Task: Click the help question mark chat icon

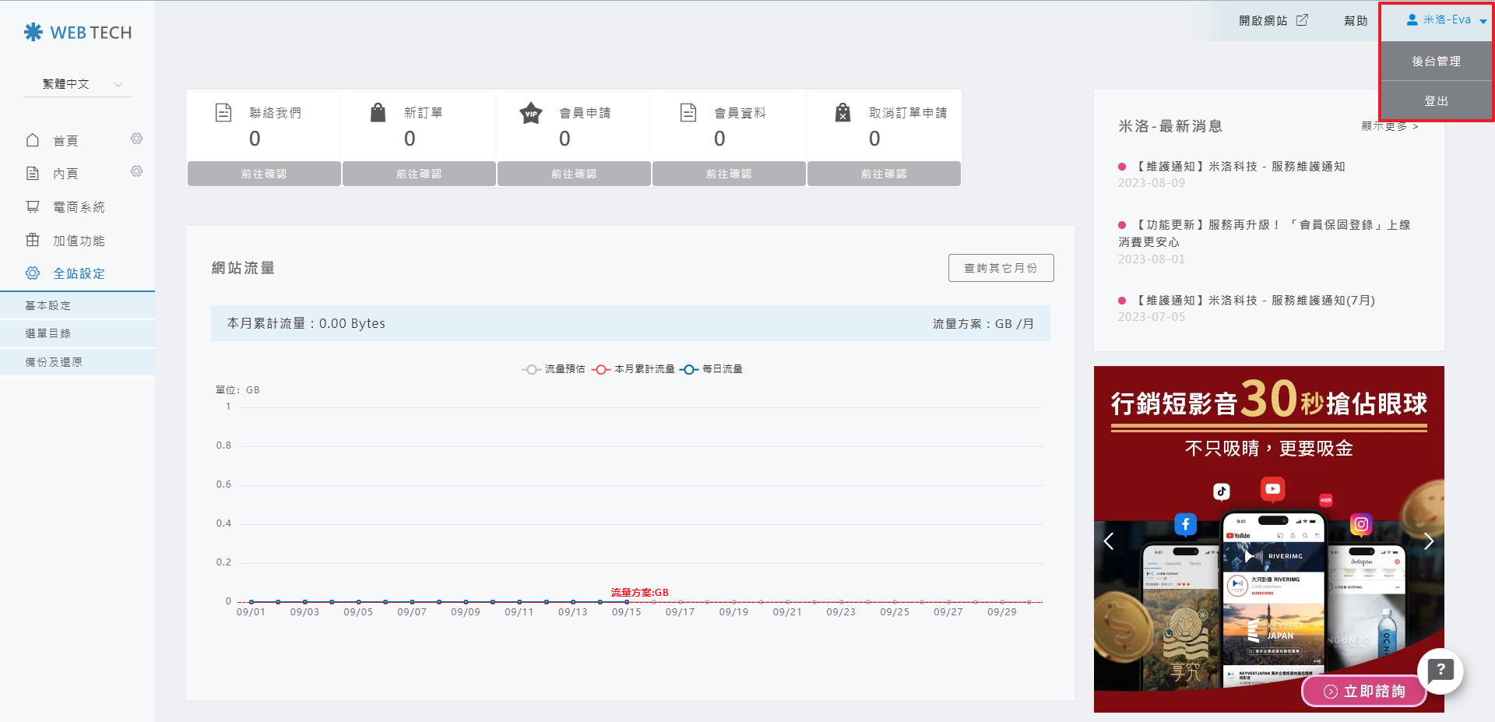Action: 1440,670
